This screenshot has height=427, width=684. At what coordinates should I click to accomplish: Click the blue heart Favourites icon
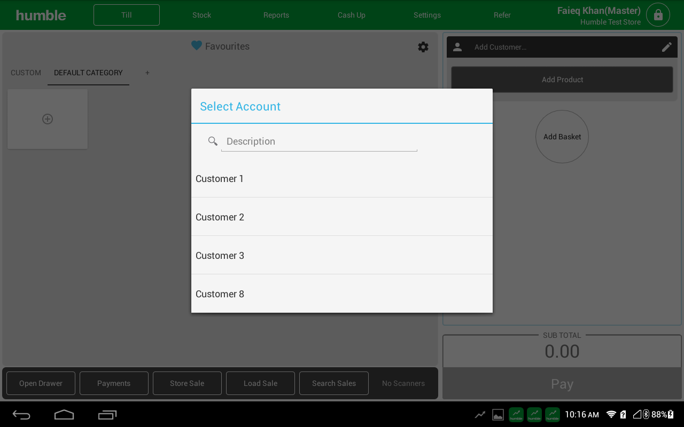click(x=197, y=46)
